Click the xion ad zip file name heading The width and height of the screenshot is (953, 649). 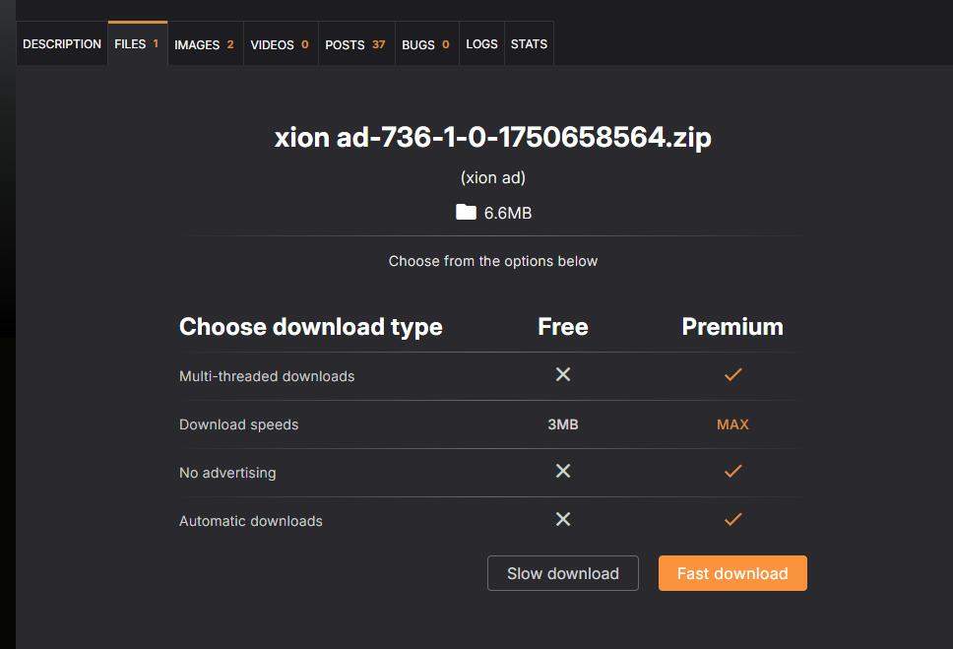492,137
